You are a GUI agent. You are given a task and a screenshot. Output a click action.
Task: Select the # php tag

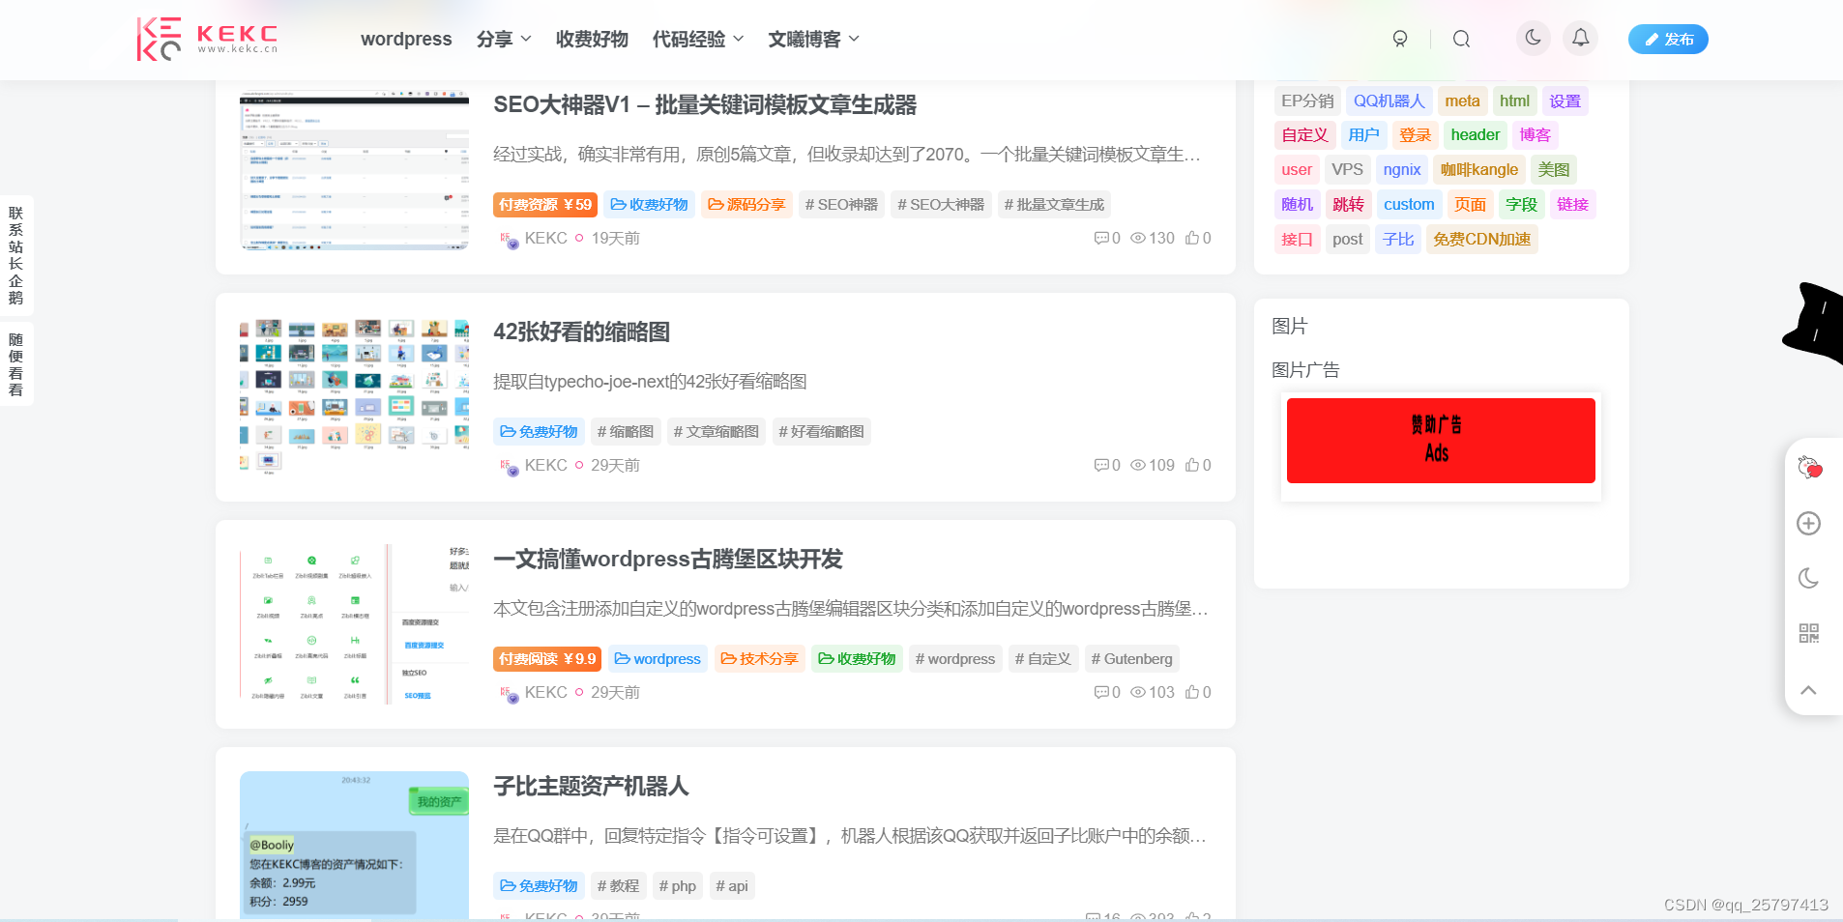coord(677,885)
